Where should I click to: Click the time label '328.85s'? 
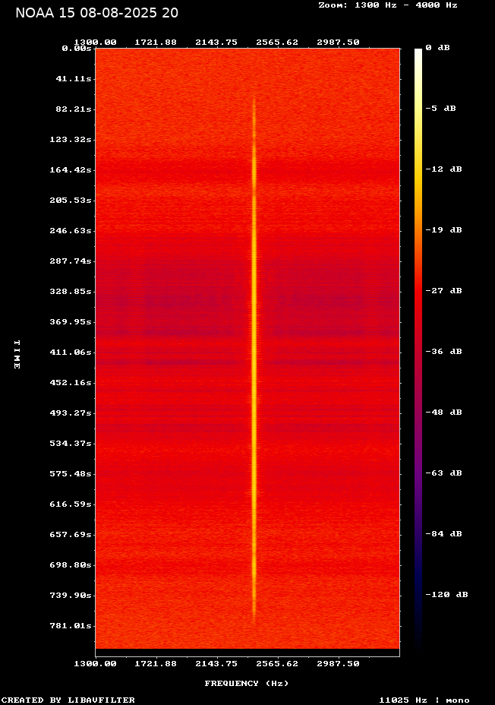coord(71,292)
